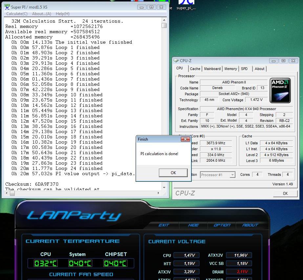This screenshot has height=280, width=303.
Task: Open OPTION in the LANParty utility
Action: (x=222, y=225)
